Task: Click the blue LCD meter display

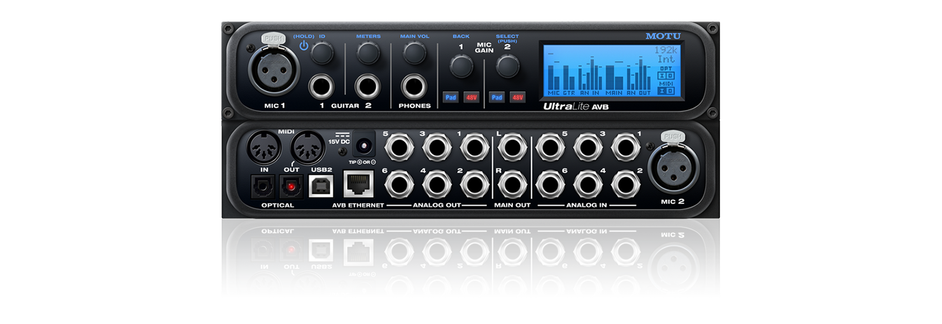Action: tap(611, 71)
